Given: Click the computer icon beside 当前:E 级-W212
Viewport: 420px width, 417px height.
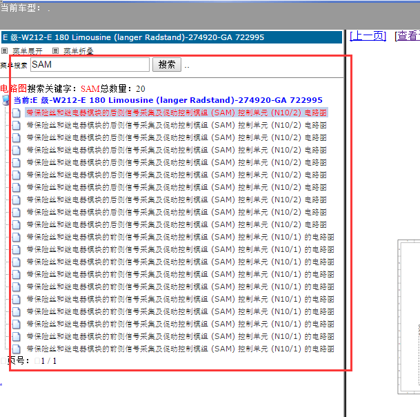Looking at the screenshot, I should 6,100.
